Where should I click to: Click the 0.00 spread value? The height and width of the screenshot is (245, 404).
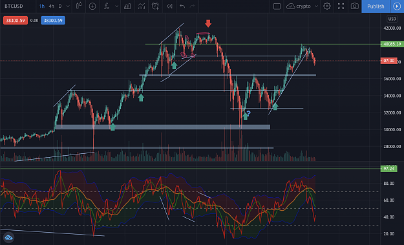[x=34, y=20]
